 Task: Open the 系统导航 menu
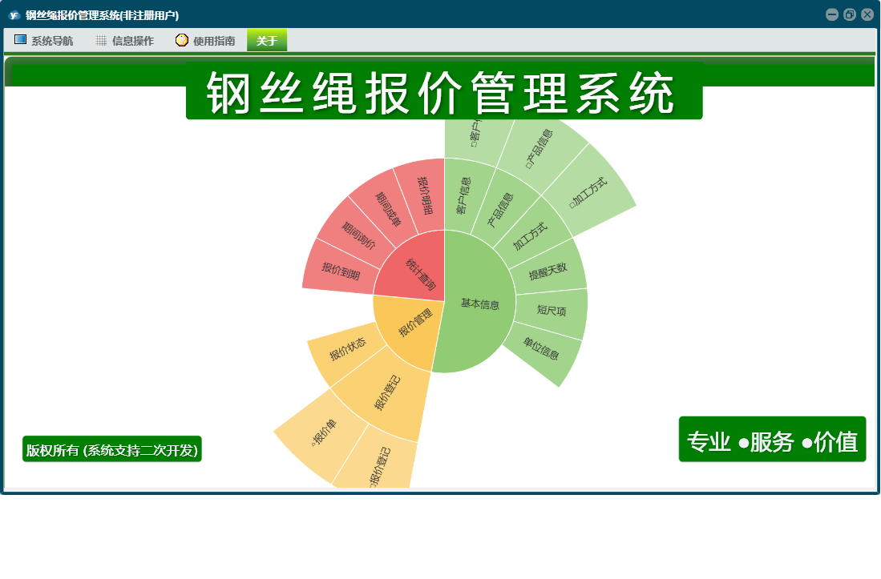[44, 40]
